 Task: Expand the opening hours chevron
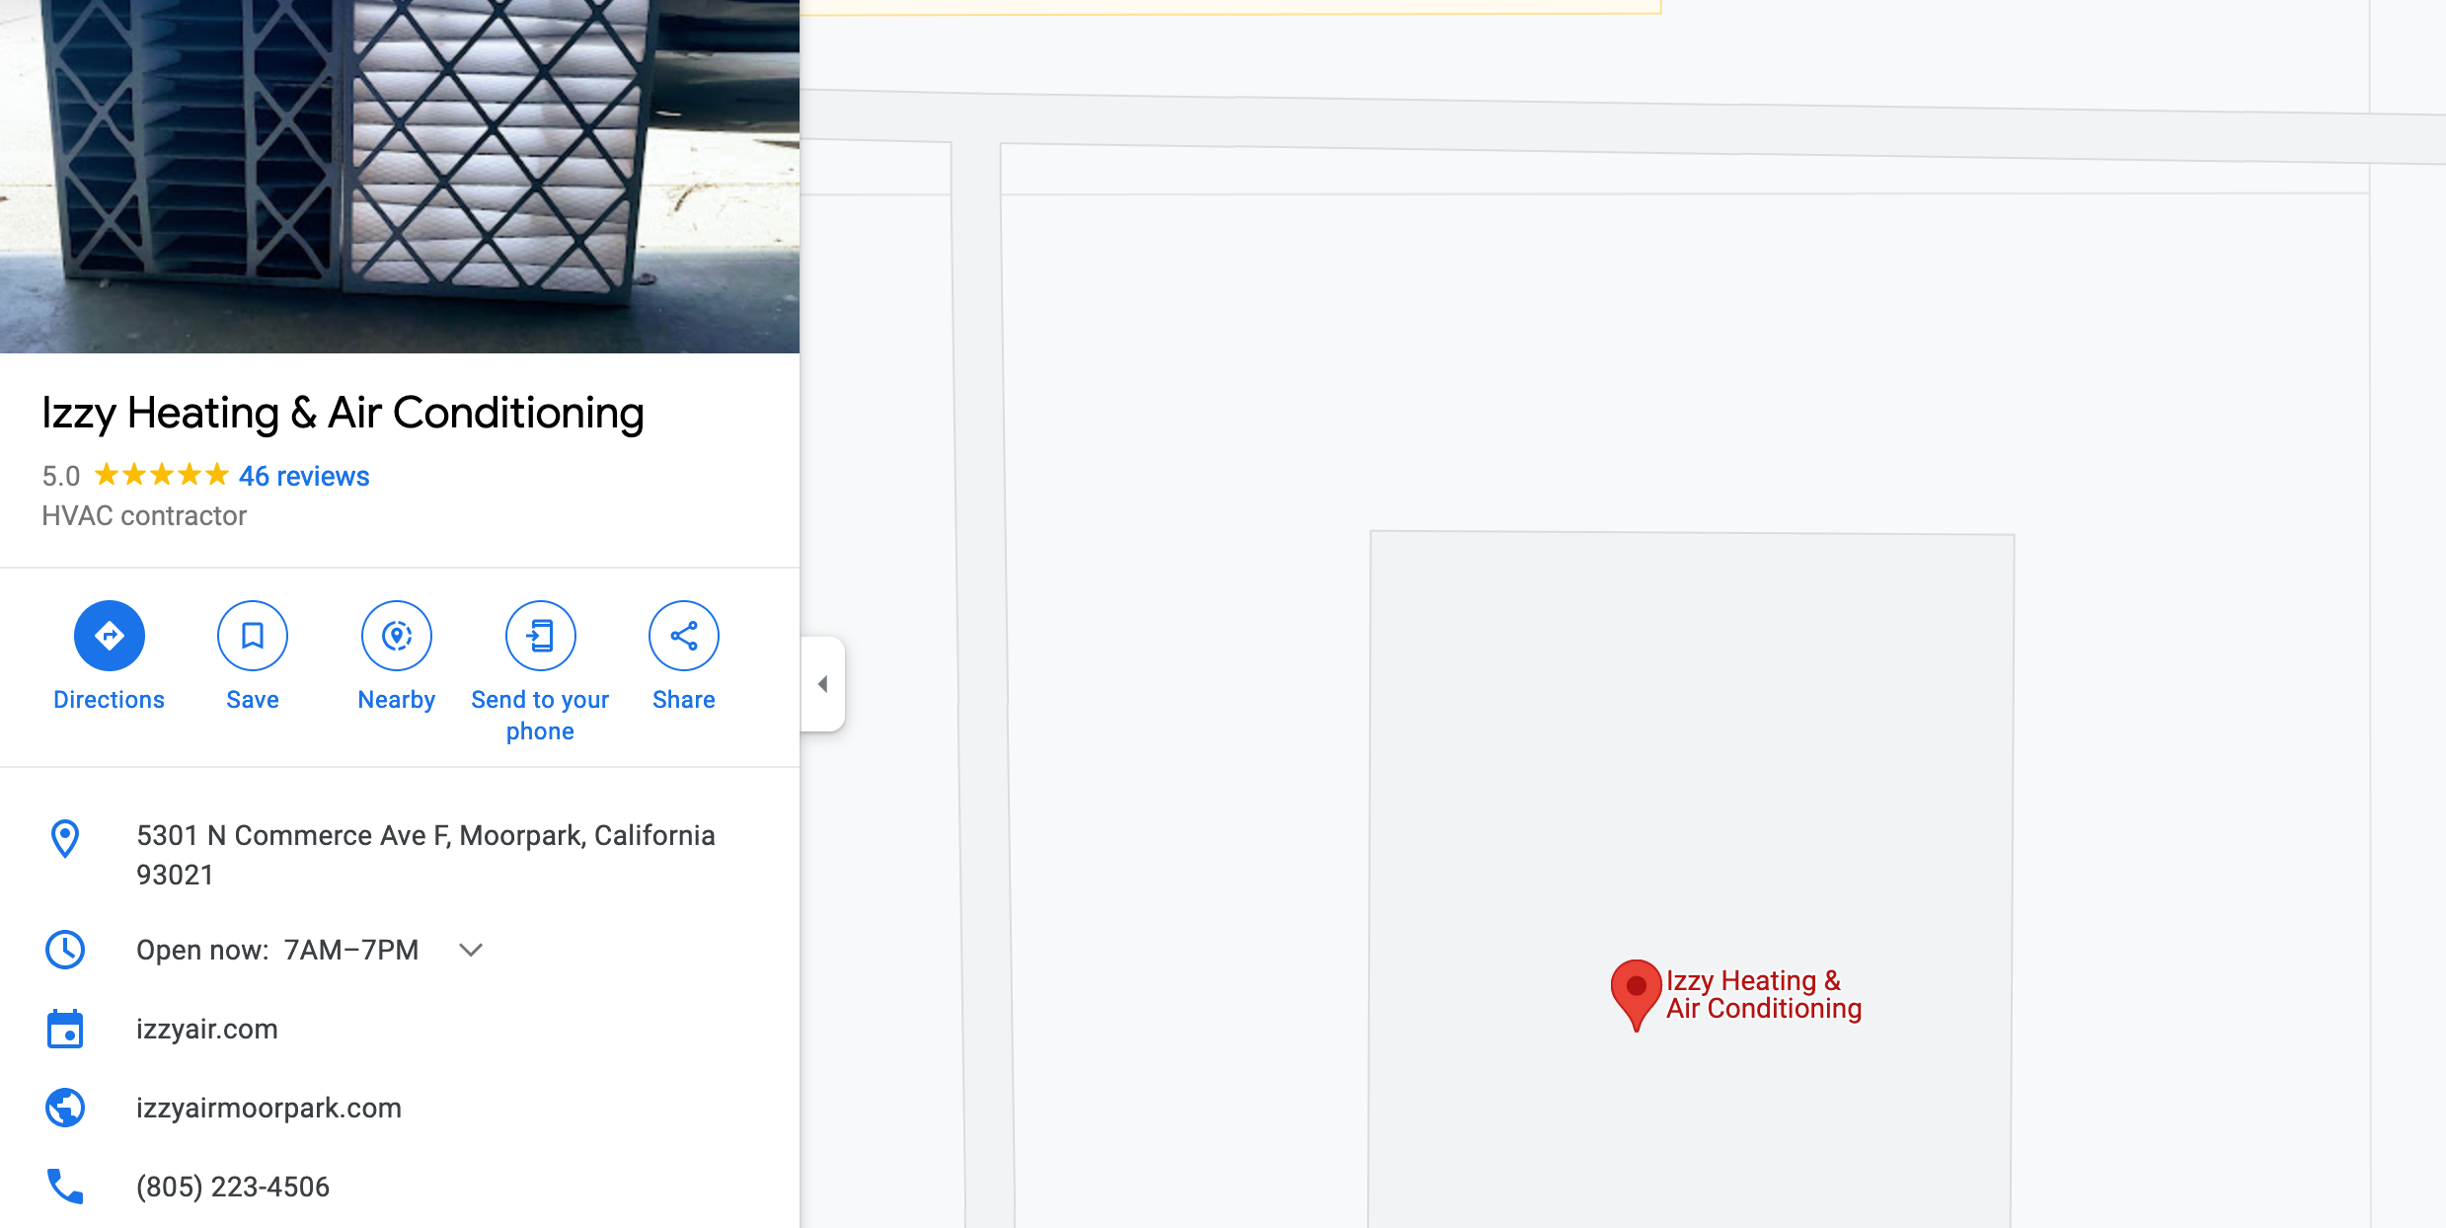click(x=471, y=950)
